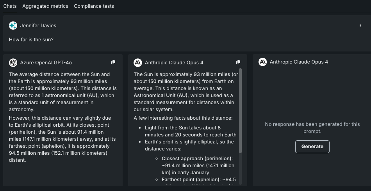Click the Anthropic logo in the empty response panel
371x191 pixels.
(x=263, y=62)
